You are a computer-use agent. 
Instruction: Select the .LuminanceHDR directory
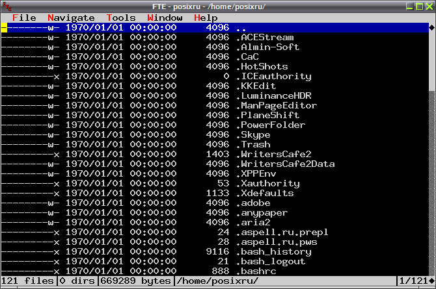click(x=215, y=95)
